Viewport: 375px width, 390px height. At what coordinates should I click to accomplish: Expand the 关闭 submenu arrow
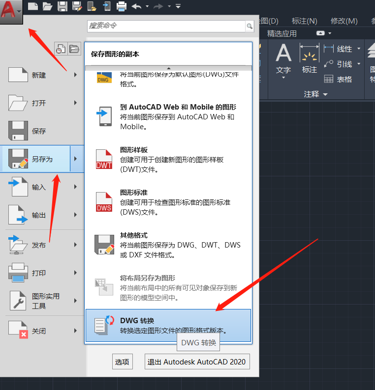(75, 331)
